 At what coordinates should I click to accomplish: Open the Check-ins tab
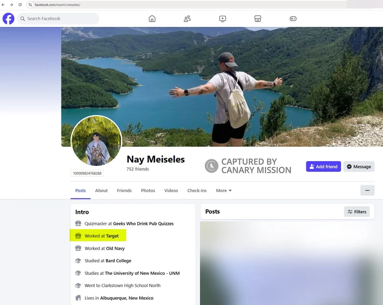pyautogui.click(x=197, y=190)
